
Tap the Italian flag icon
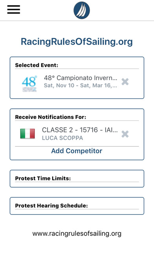27,134
